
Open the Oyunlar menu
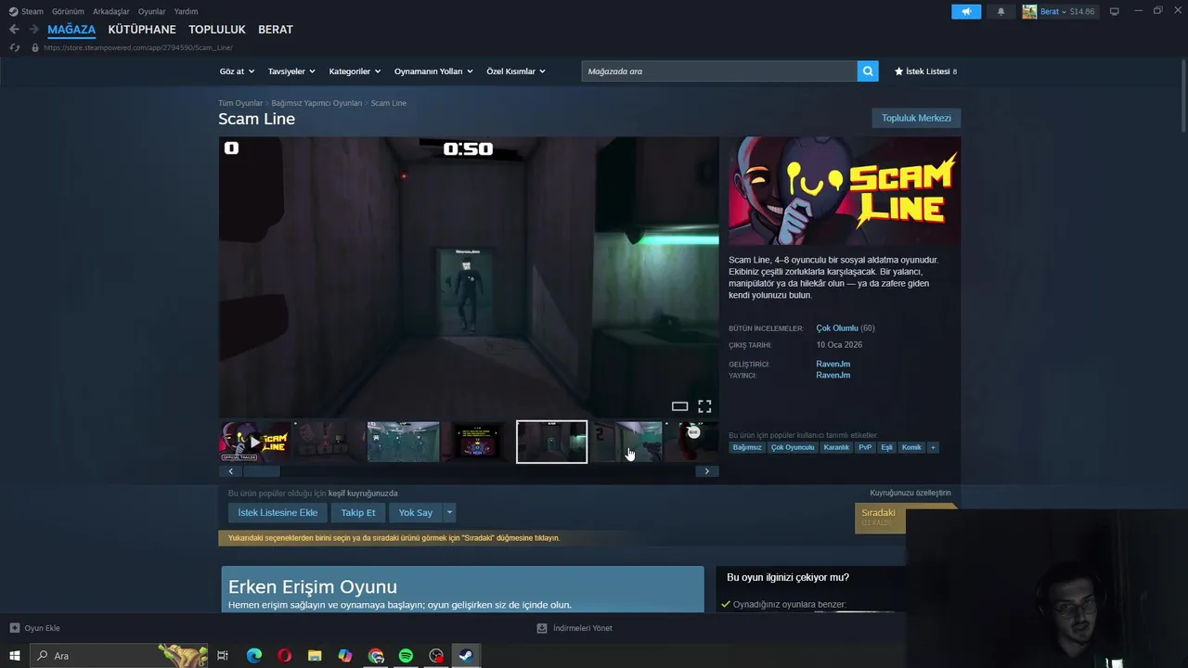(152, 11)
